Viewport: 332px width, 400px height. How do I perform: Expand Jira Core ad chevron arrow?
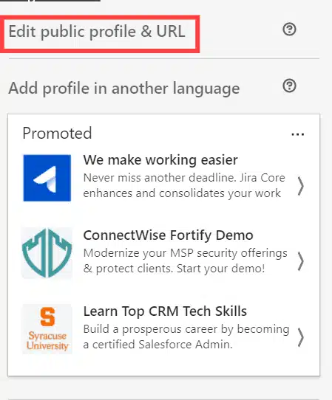[x=301, y=186]
